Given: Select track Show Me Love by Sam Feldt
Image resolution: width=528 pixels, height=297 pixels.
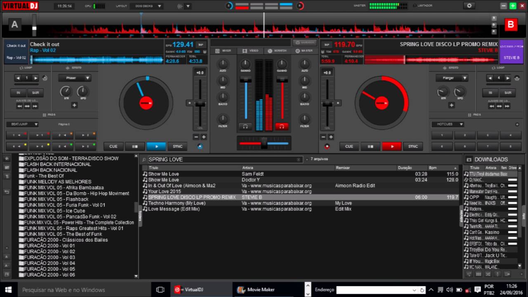Looking at the screenshot, I should point(300,174).
